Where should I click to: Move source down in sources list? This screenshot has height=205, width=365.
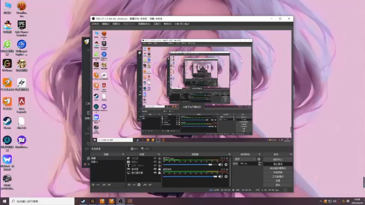pyautogui.click(x=150, y=185)
